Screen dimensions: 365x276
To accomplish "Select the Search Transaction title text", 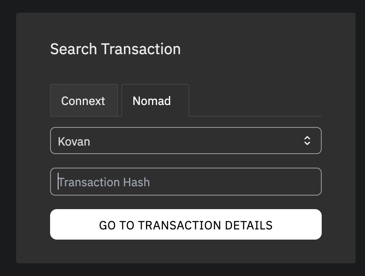I will 115,49.
